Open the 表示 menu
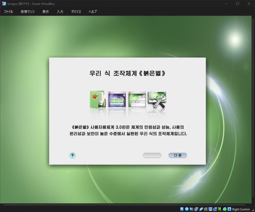The width and height of the screenshot is (255, 212). (46, 11)
